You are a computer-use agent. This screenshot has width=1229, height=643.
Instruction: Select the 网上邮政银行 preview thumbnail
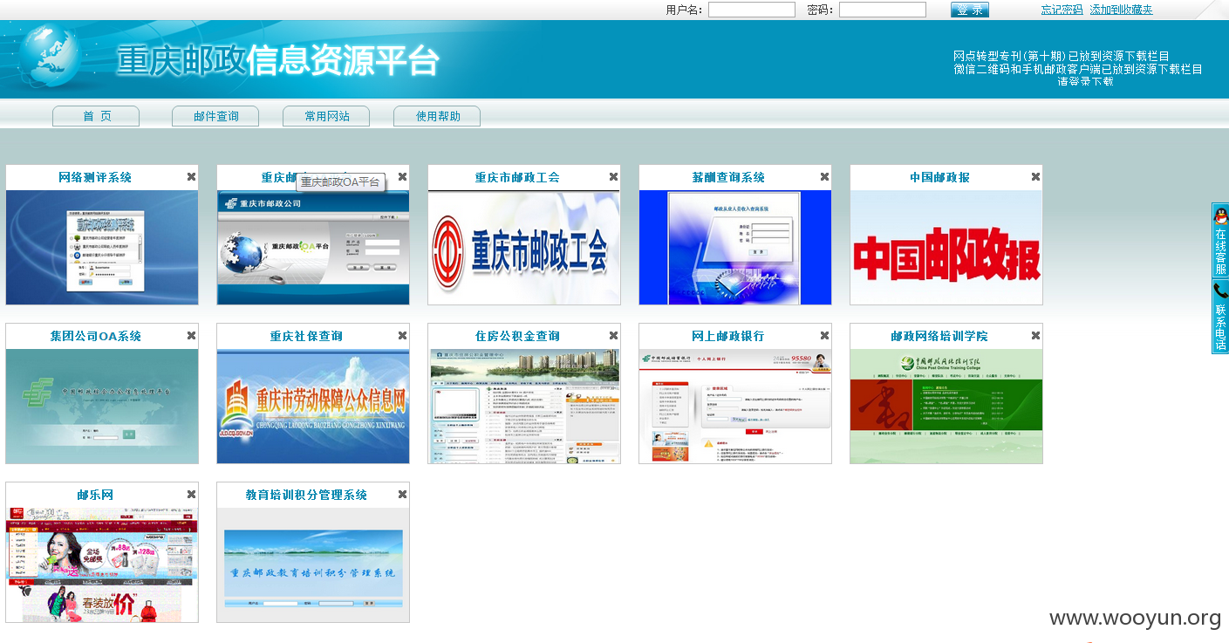tap(735, 407)
